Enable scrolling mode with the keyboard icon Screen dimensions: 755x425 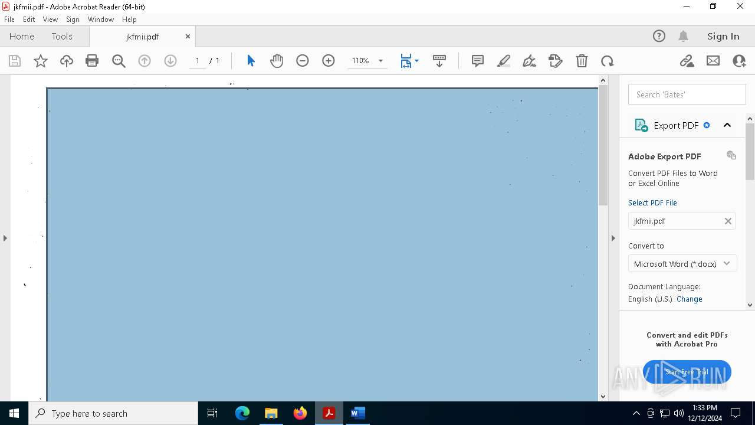click(x=439, y=61)
